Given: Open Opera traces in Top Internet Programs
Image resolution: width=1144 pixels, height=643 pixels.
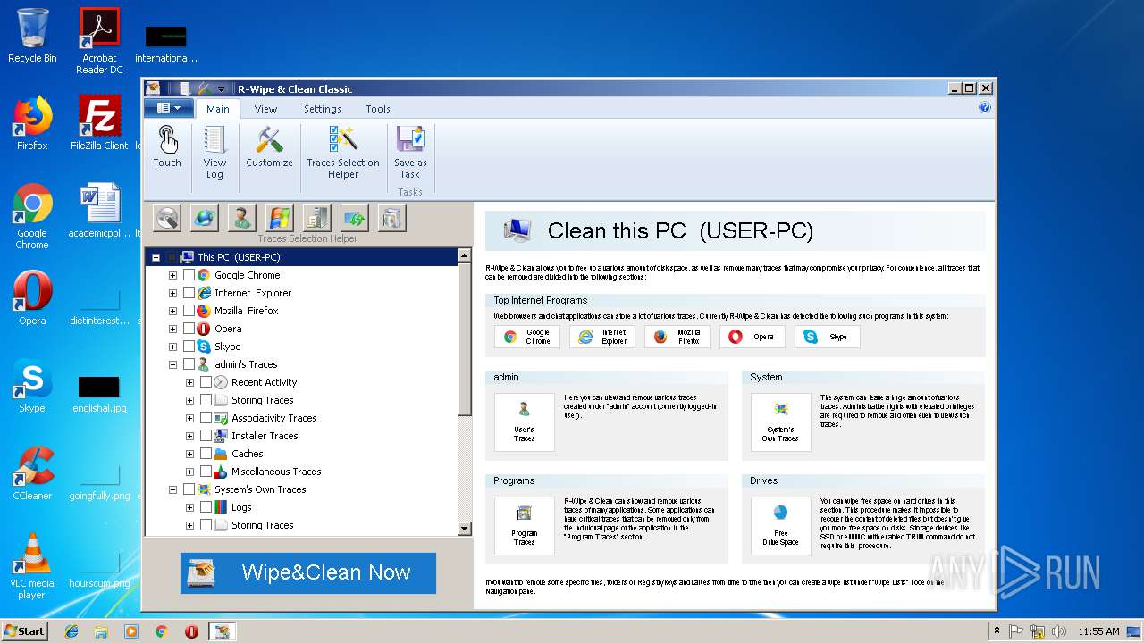Looking at the screenshot, I should coord(753,337).
